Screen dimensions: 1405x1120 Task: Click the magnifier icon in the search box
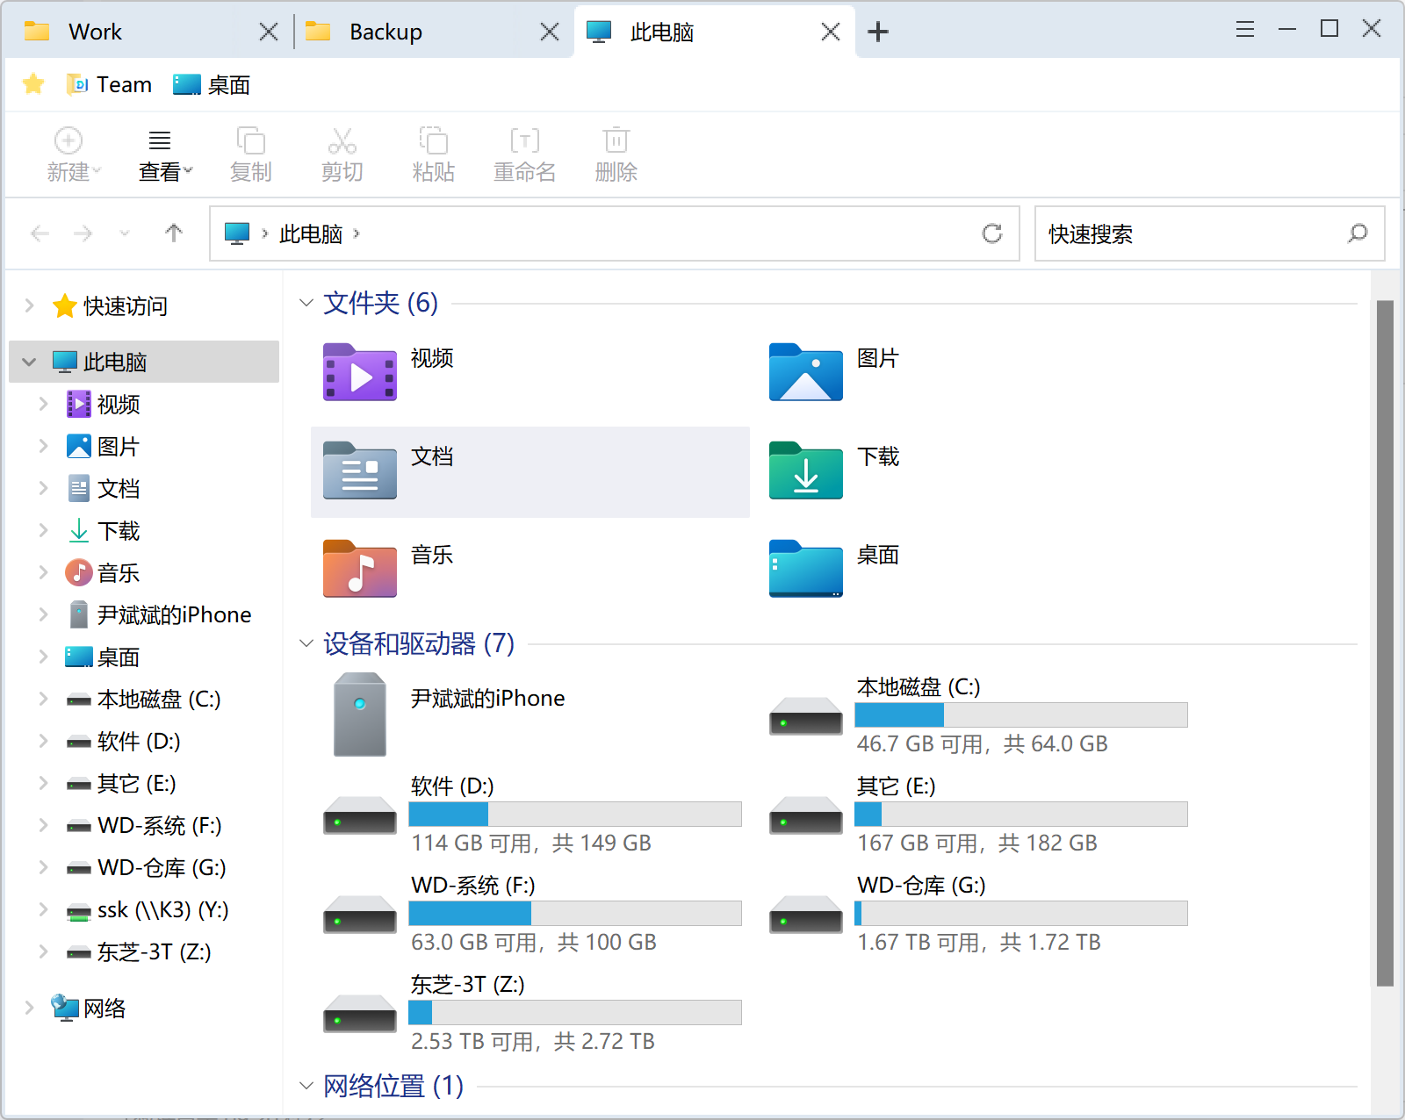pyautogui.click(x=1358, y=233)
